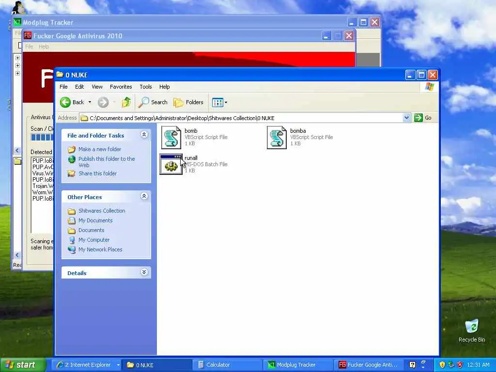The height and width of the screenshot is (372, 496).
Task: Open the File menu in 0 NUKE window
Action: (x=63, y=87)
